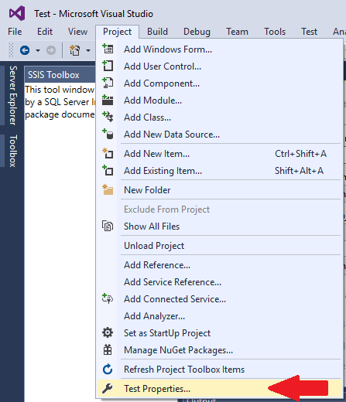Click the Add Existing Item icon
Viewport: 346px width, 402px height.
[x=108, y=170]
